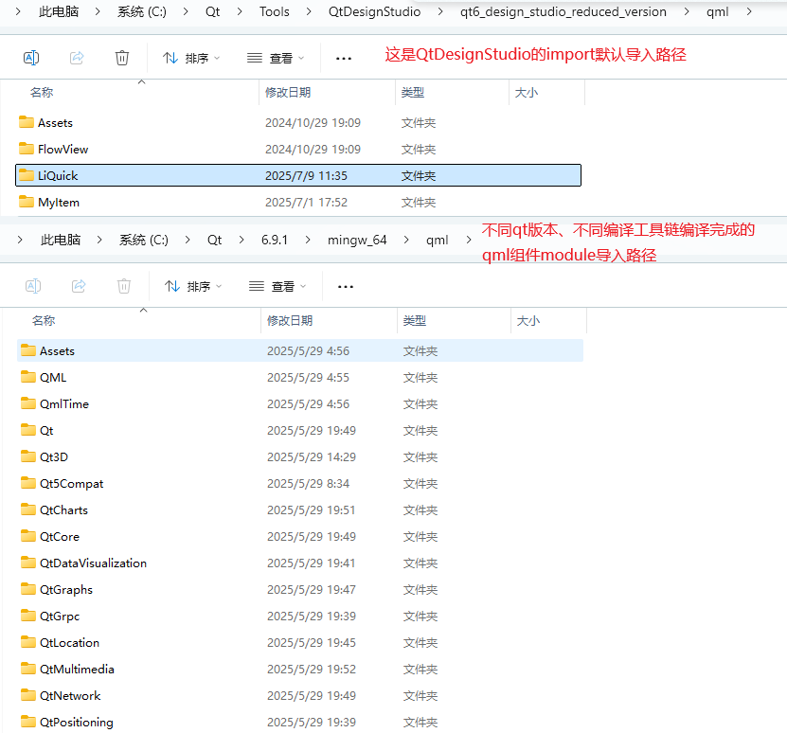Viewport: 787px width, 733px height.
Task: Select the FlowView folder icon
Action: (27, 149)
